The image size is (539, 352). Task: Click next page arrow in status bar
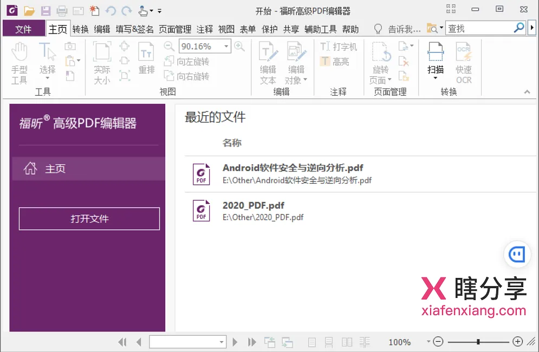[x=235, y=342]
